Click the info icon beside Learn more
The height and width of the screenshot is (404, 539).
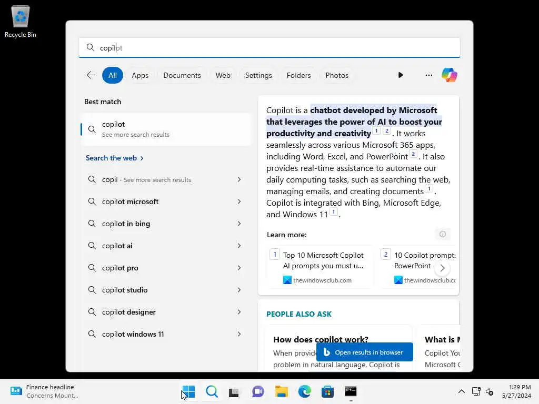[x=442, y=234]
